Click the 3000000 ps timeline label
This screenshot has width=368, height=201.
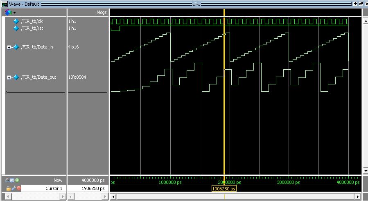[289, 182]
